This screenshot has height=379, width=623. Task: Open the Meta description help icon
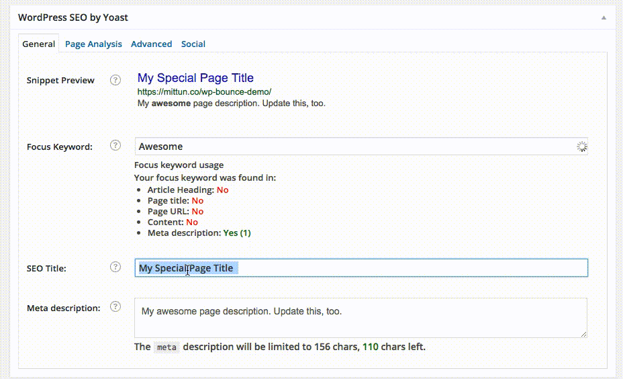115,306
